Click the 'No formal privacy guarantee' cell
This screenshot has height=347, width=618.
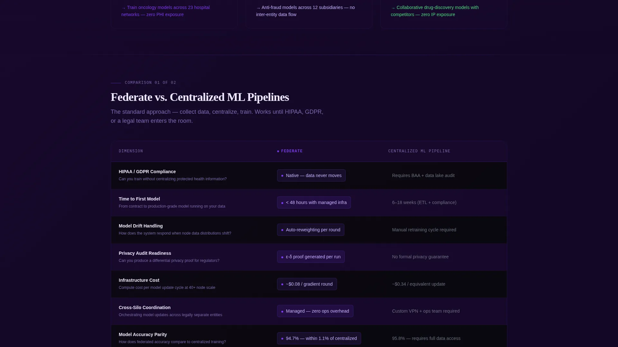click(420, 257)
